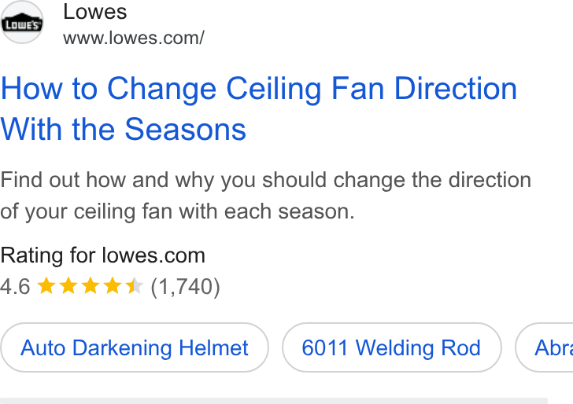The image size is (573, 404).
Task: Click the 'of your ceiling fan' snippet line
Action: 177,211
